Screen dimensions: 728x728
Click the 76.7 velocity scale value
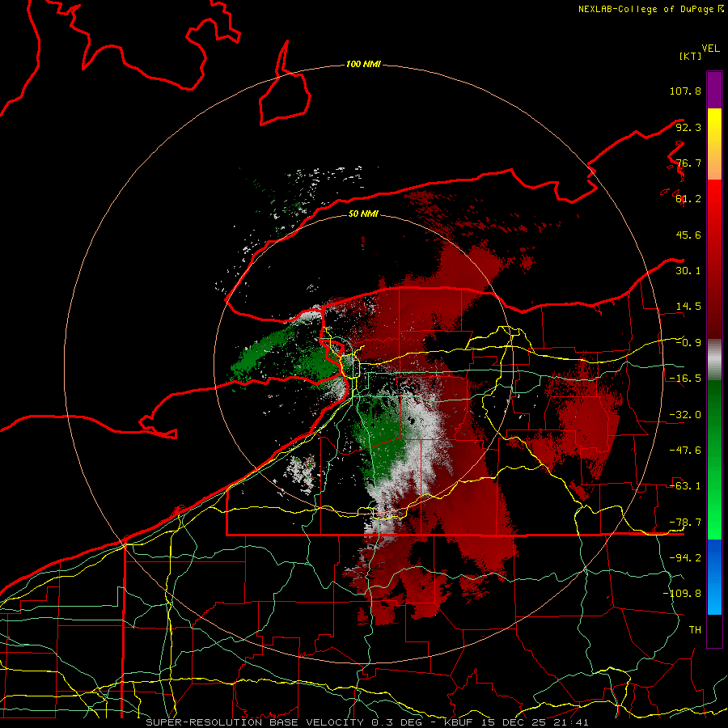pyautogui.click(x=688, y=163)
